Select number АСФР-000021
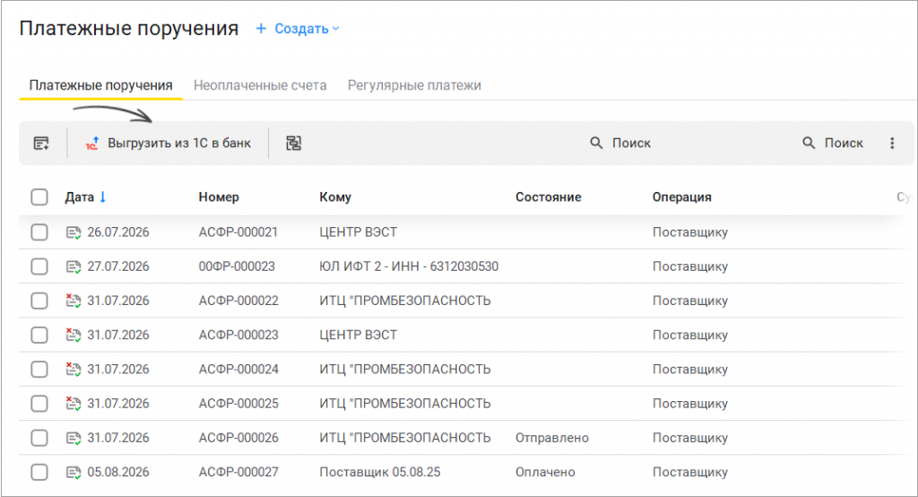 (x=238, y=232)
